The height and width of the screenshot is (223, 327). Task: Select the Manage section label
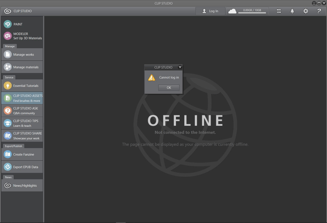click(10, 46)
